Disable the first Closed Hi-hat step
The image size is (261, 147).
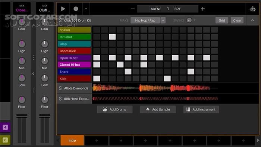97,65
